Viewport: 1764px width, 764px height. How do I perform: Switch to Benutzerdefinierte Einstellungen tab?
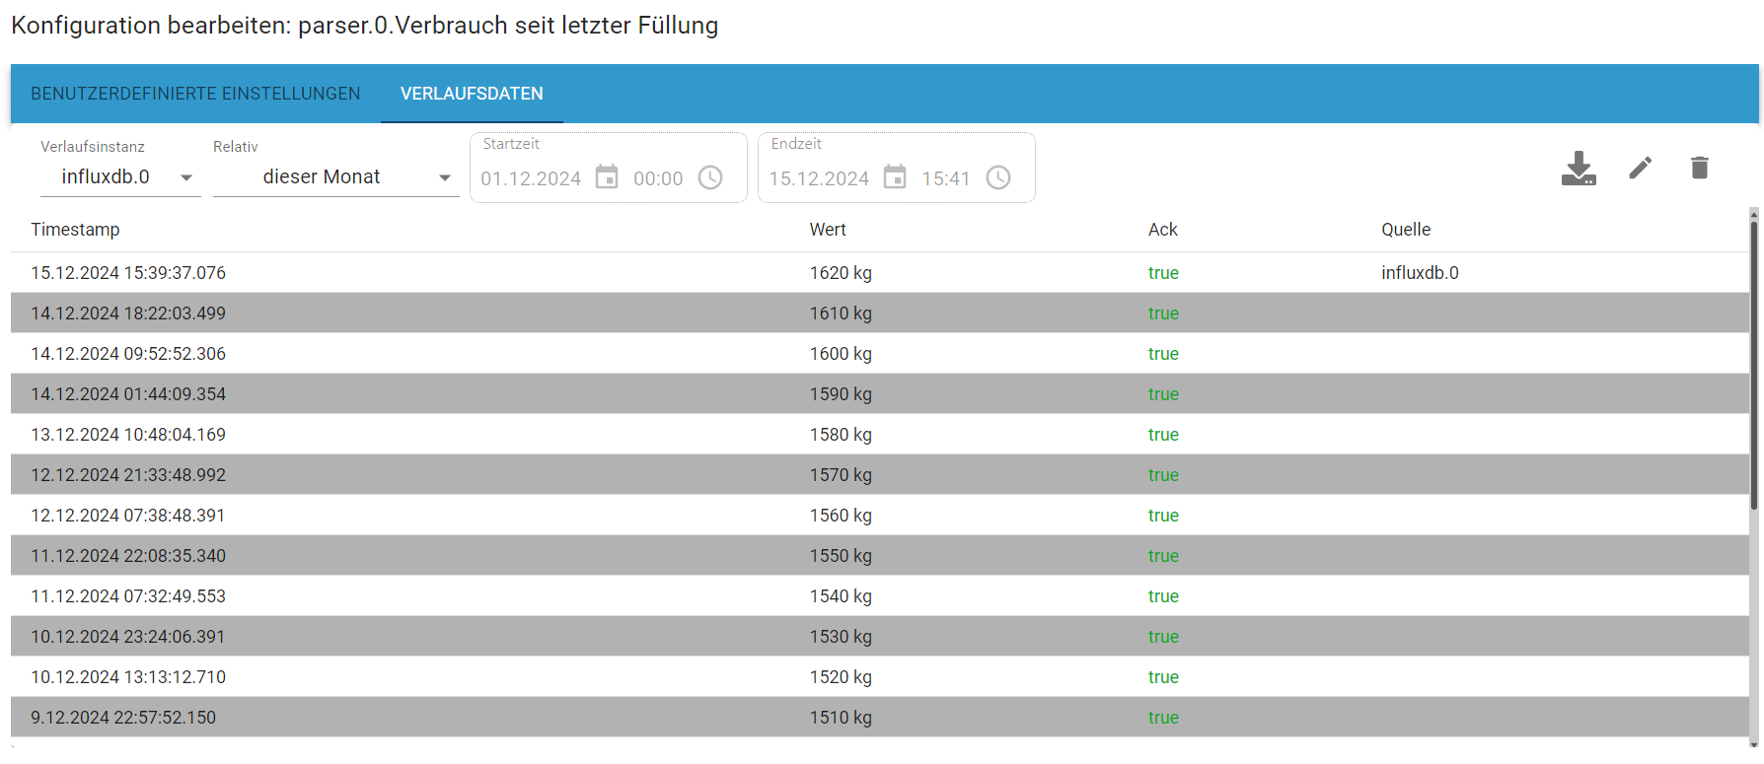click(195, 94)
